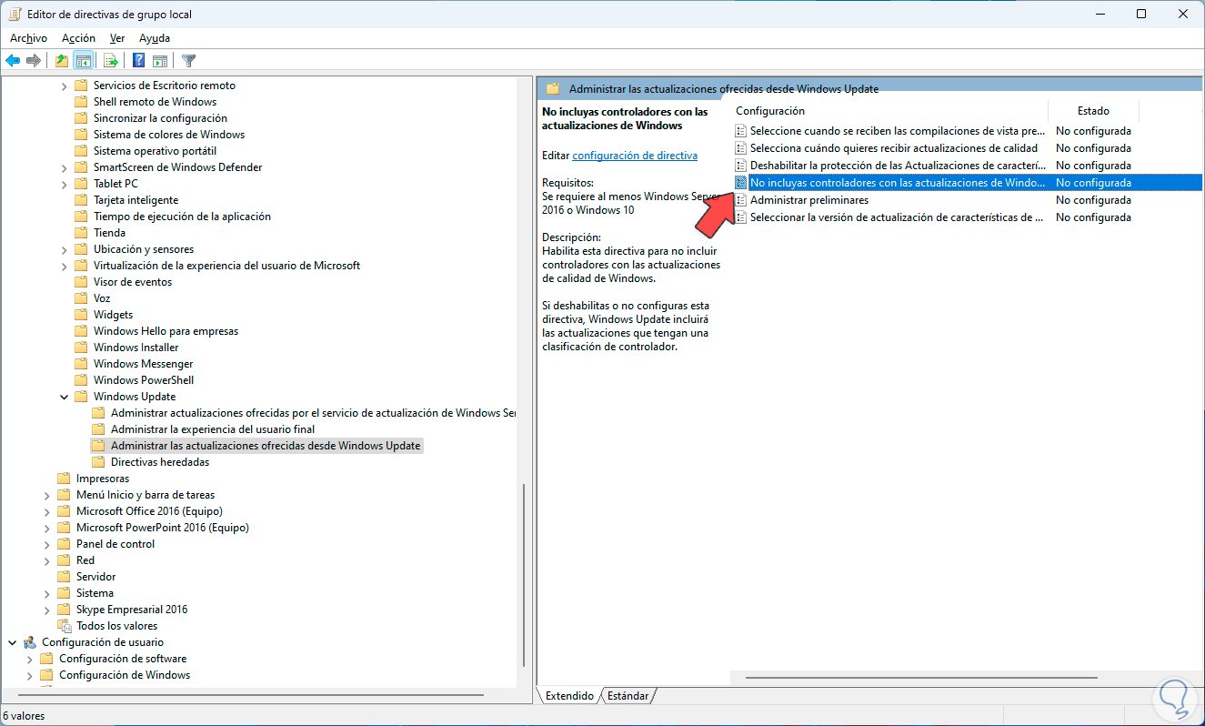Click the 'Directivas heredadas' folder icon
The image size is (1205, 726).
pyautogui.click(x=98, y=462)
